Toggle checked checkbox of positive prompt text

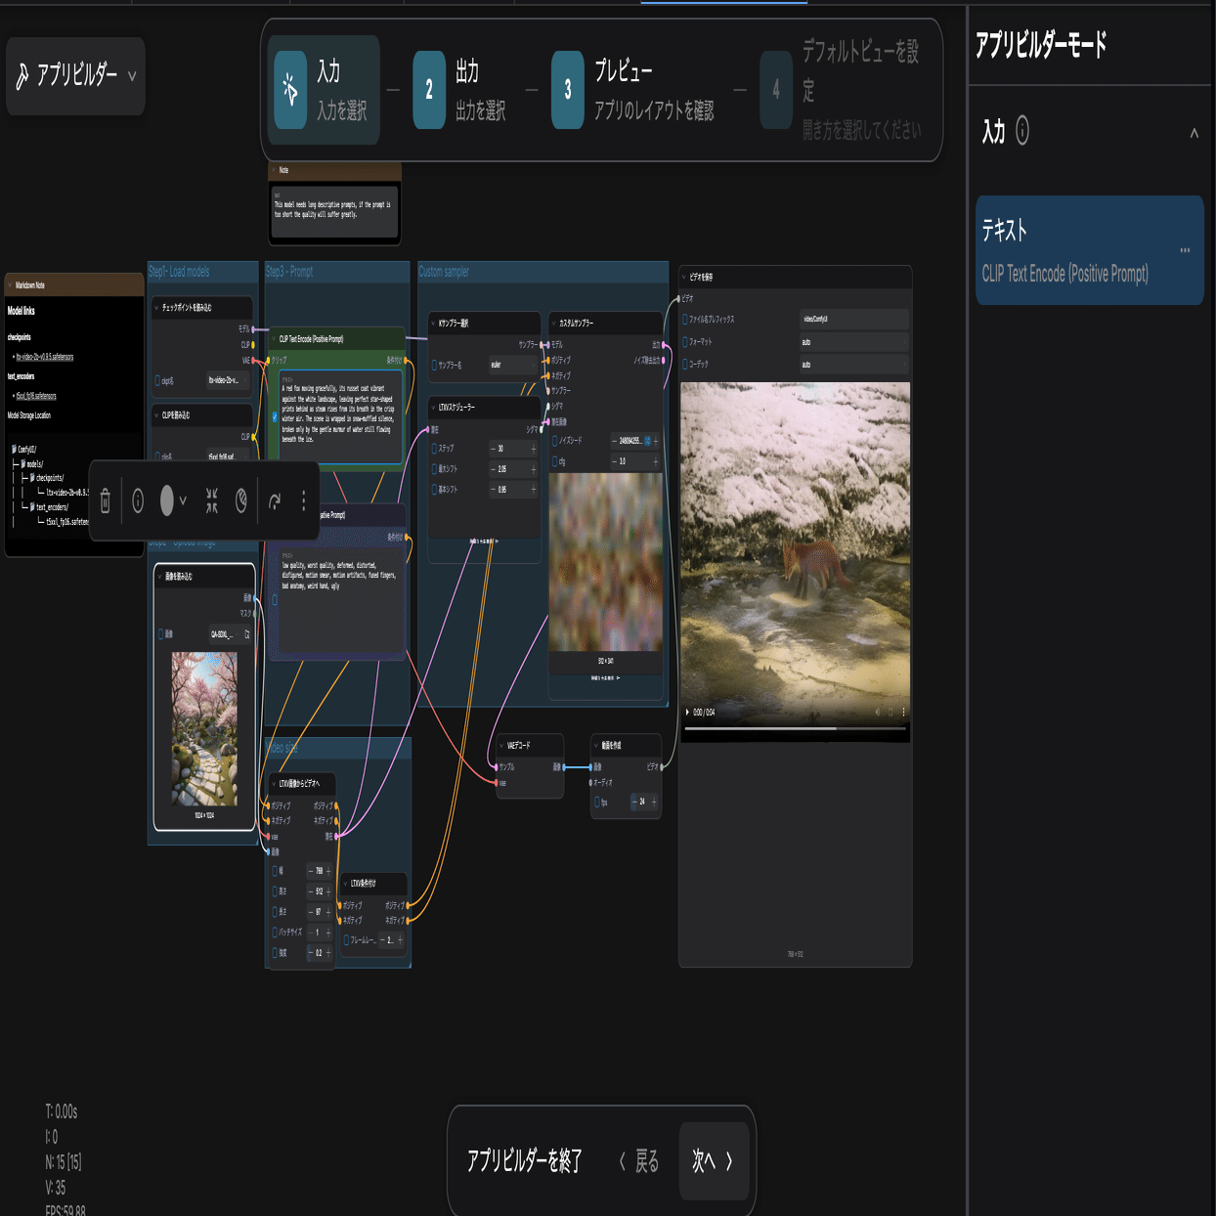point(275,416)
